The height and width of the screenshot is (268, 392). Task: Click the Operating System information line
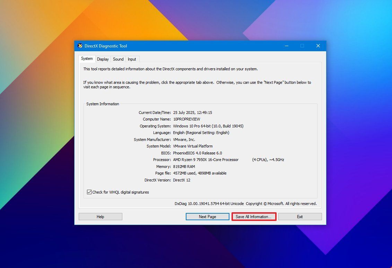[x=208, y=126]
